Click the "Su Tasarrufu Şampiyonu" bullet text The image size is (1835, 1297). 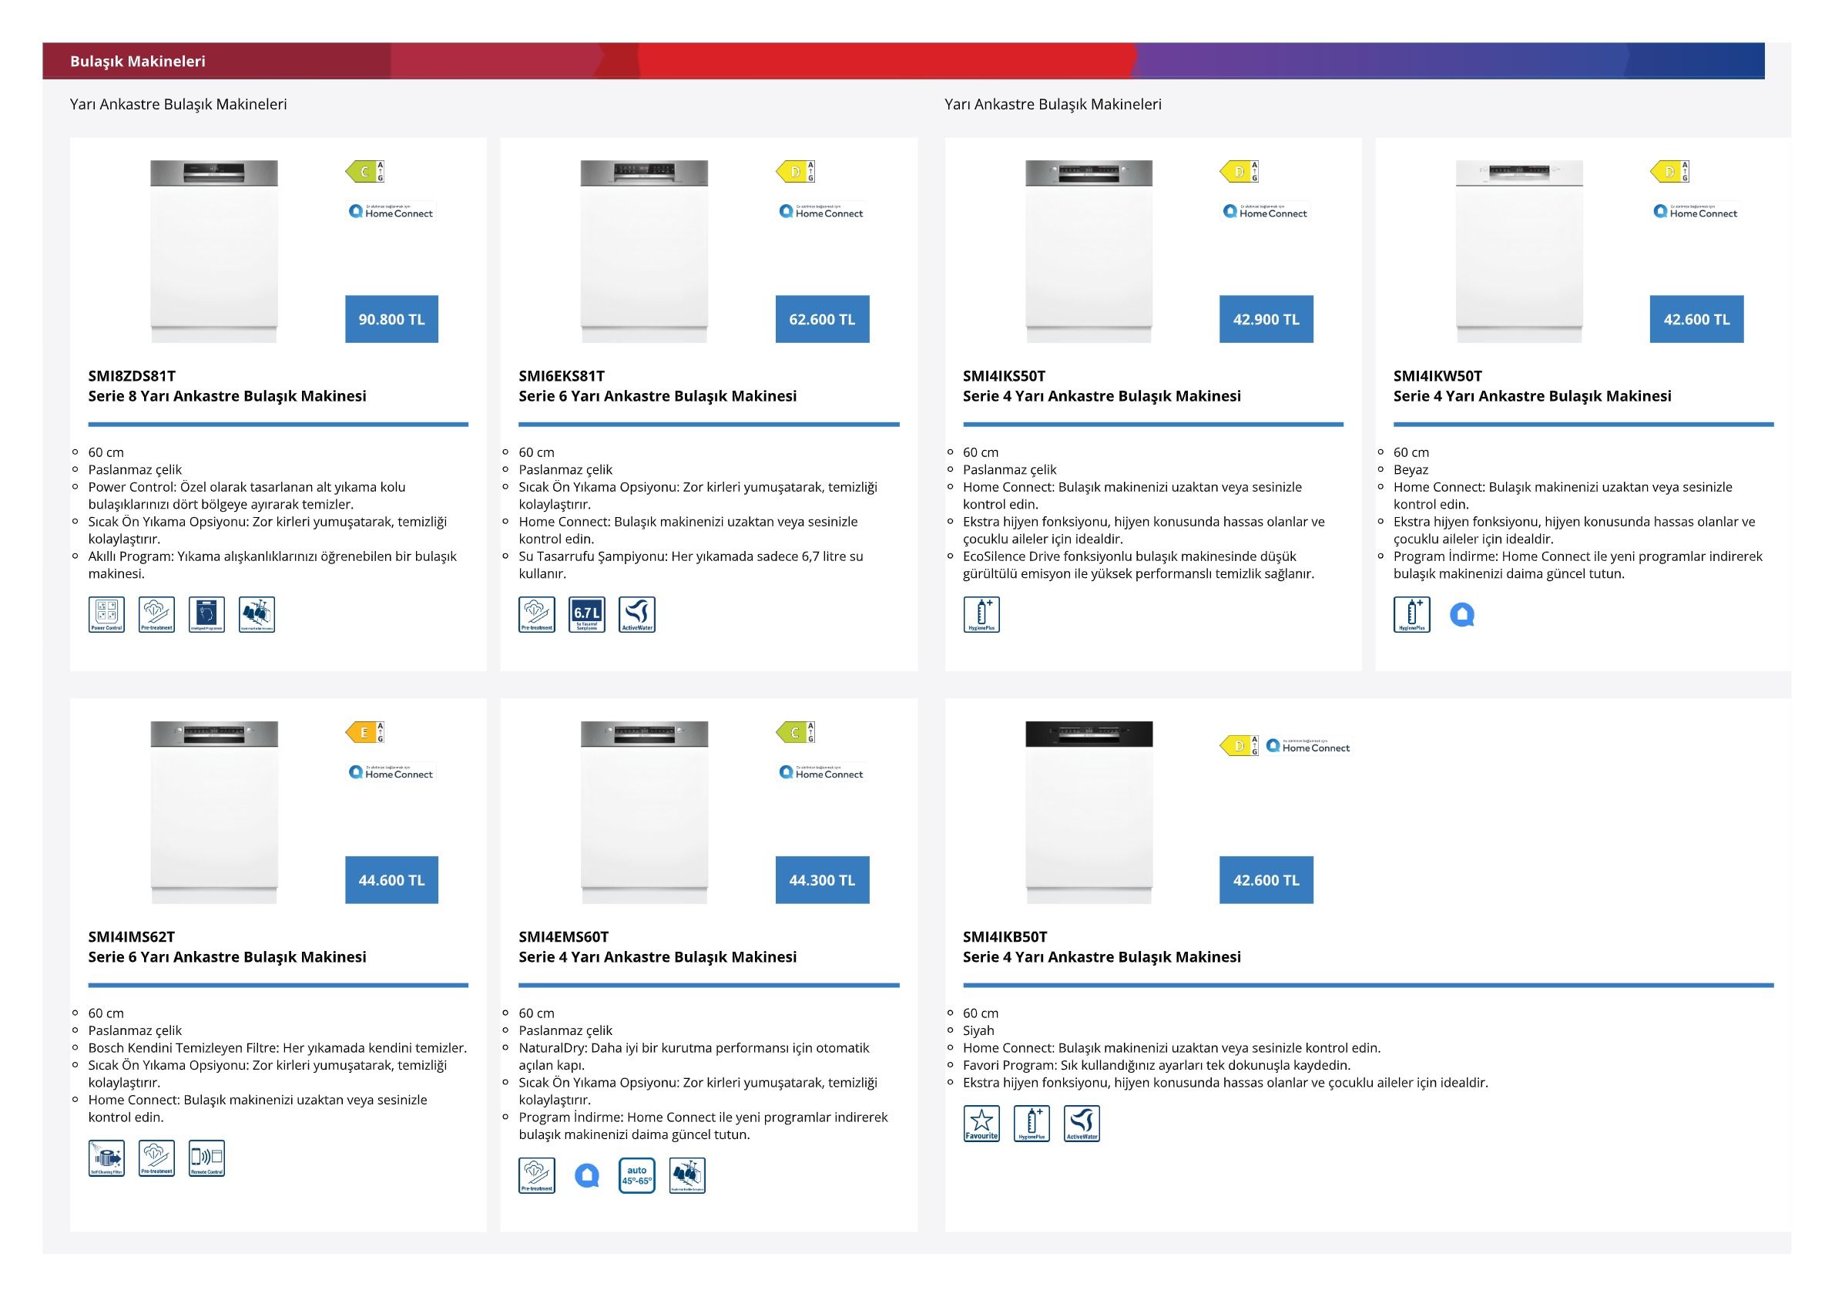click(x=691, y=565)
